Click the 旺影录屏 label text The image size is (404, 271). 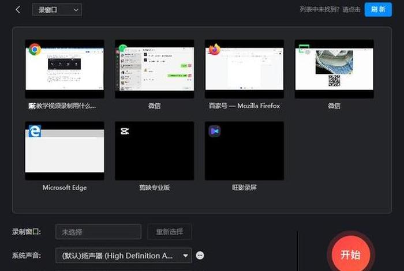coord(244,187)
